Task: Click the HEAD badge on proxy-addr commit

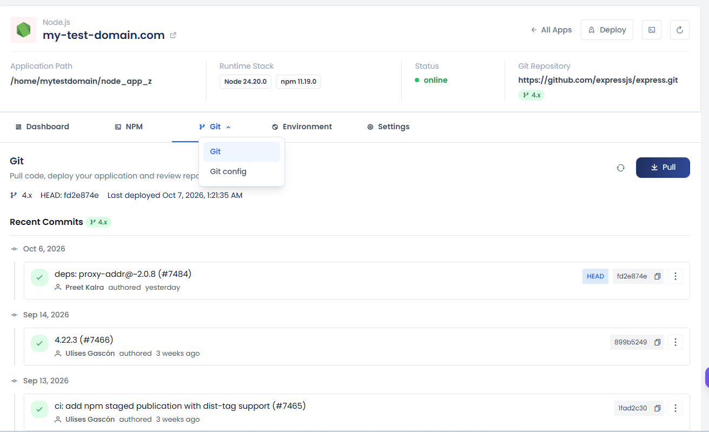Action: tap(595, 276)
